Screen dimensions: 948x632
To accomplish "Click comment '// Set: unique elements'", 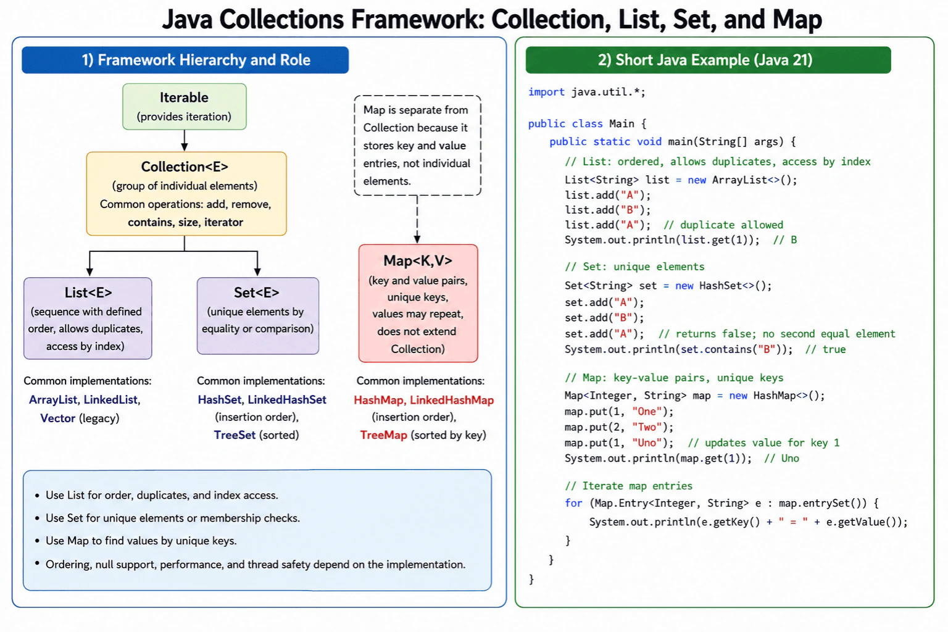I will click(x=634, y=267).
